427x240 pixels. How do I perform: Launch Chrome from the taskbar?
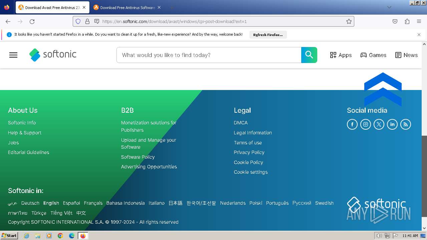[x=60, y=236]
